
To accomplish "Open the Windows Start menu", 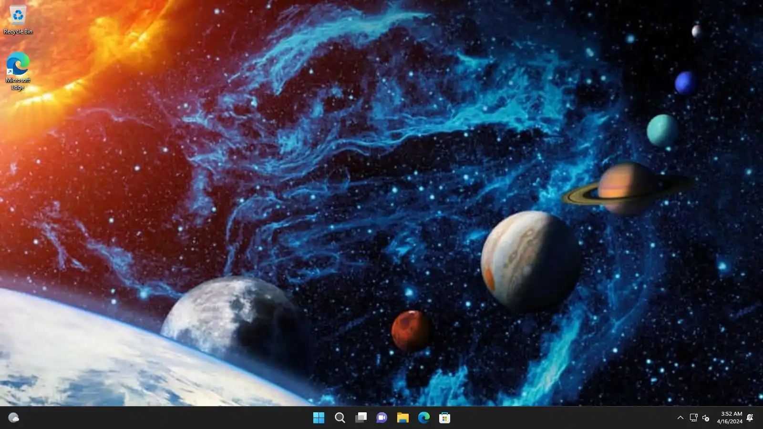I will (x=319, y=418).
